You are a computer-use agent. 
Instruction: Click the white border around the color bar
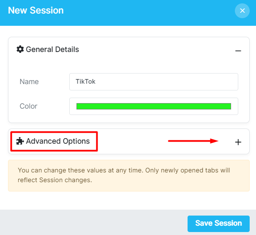[154, 101]
